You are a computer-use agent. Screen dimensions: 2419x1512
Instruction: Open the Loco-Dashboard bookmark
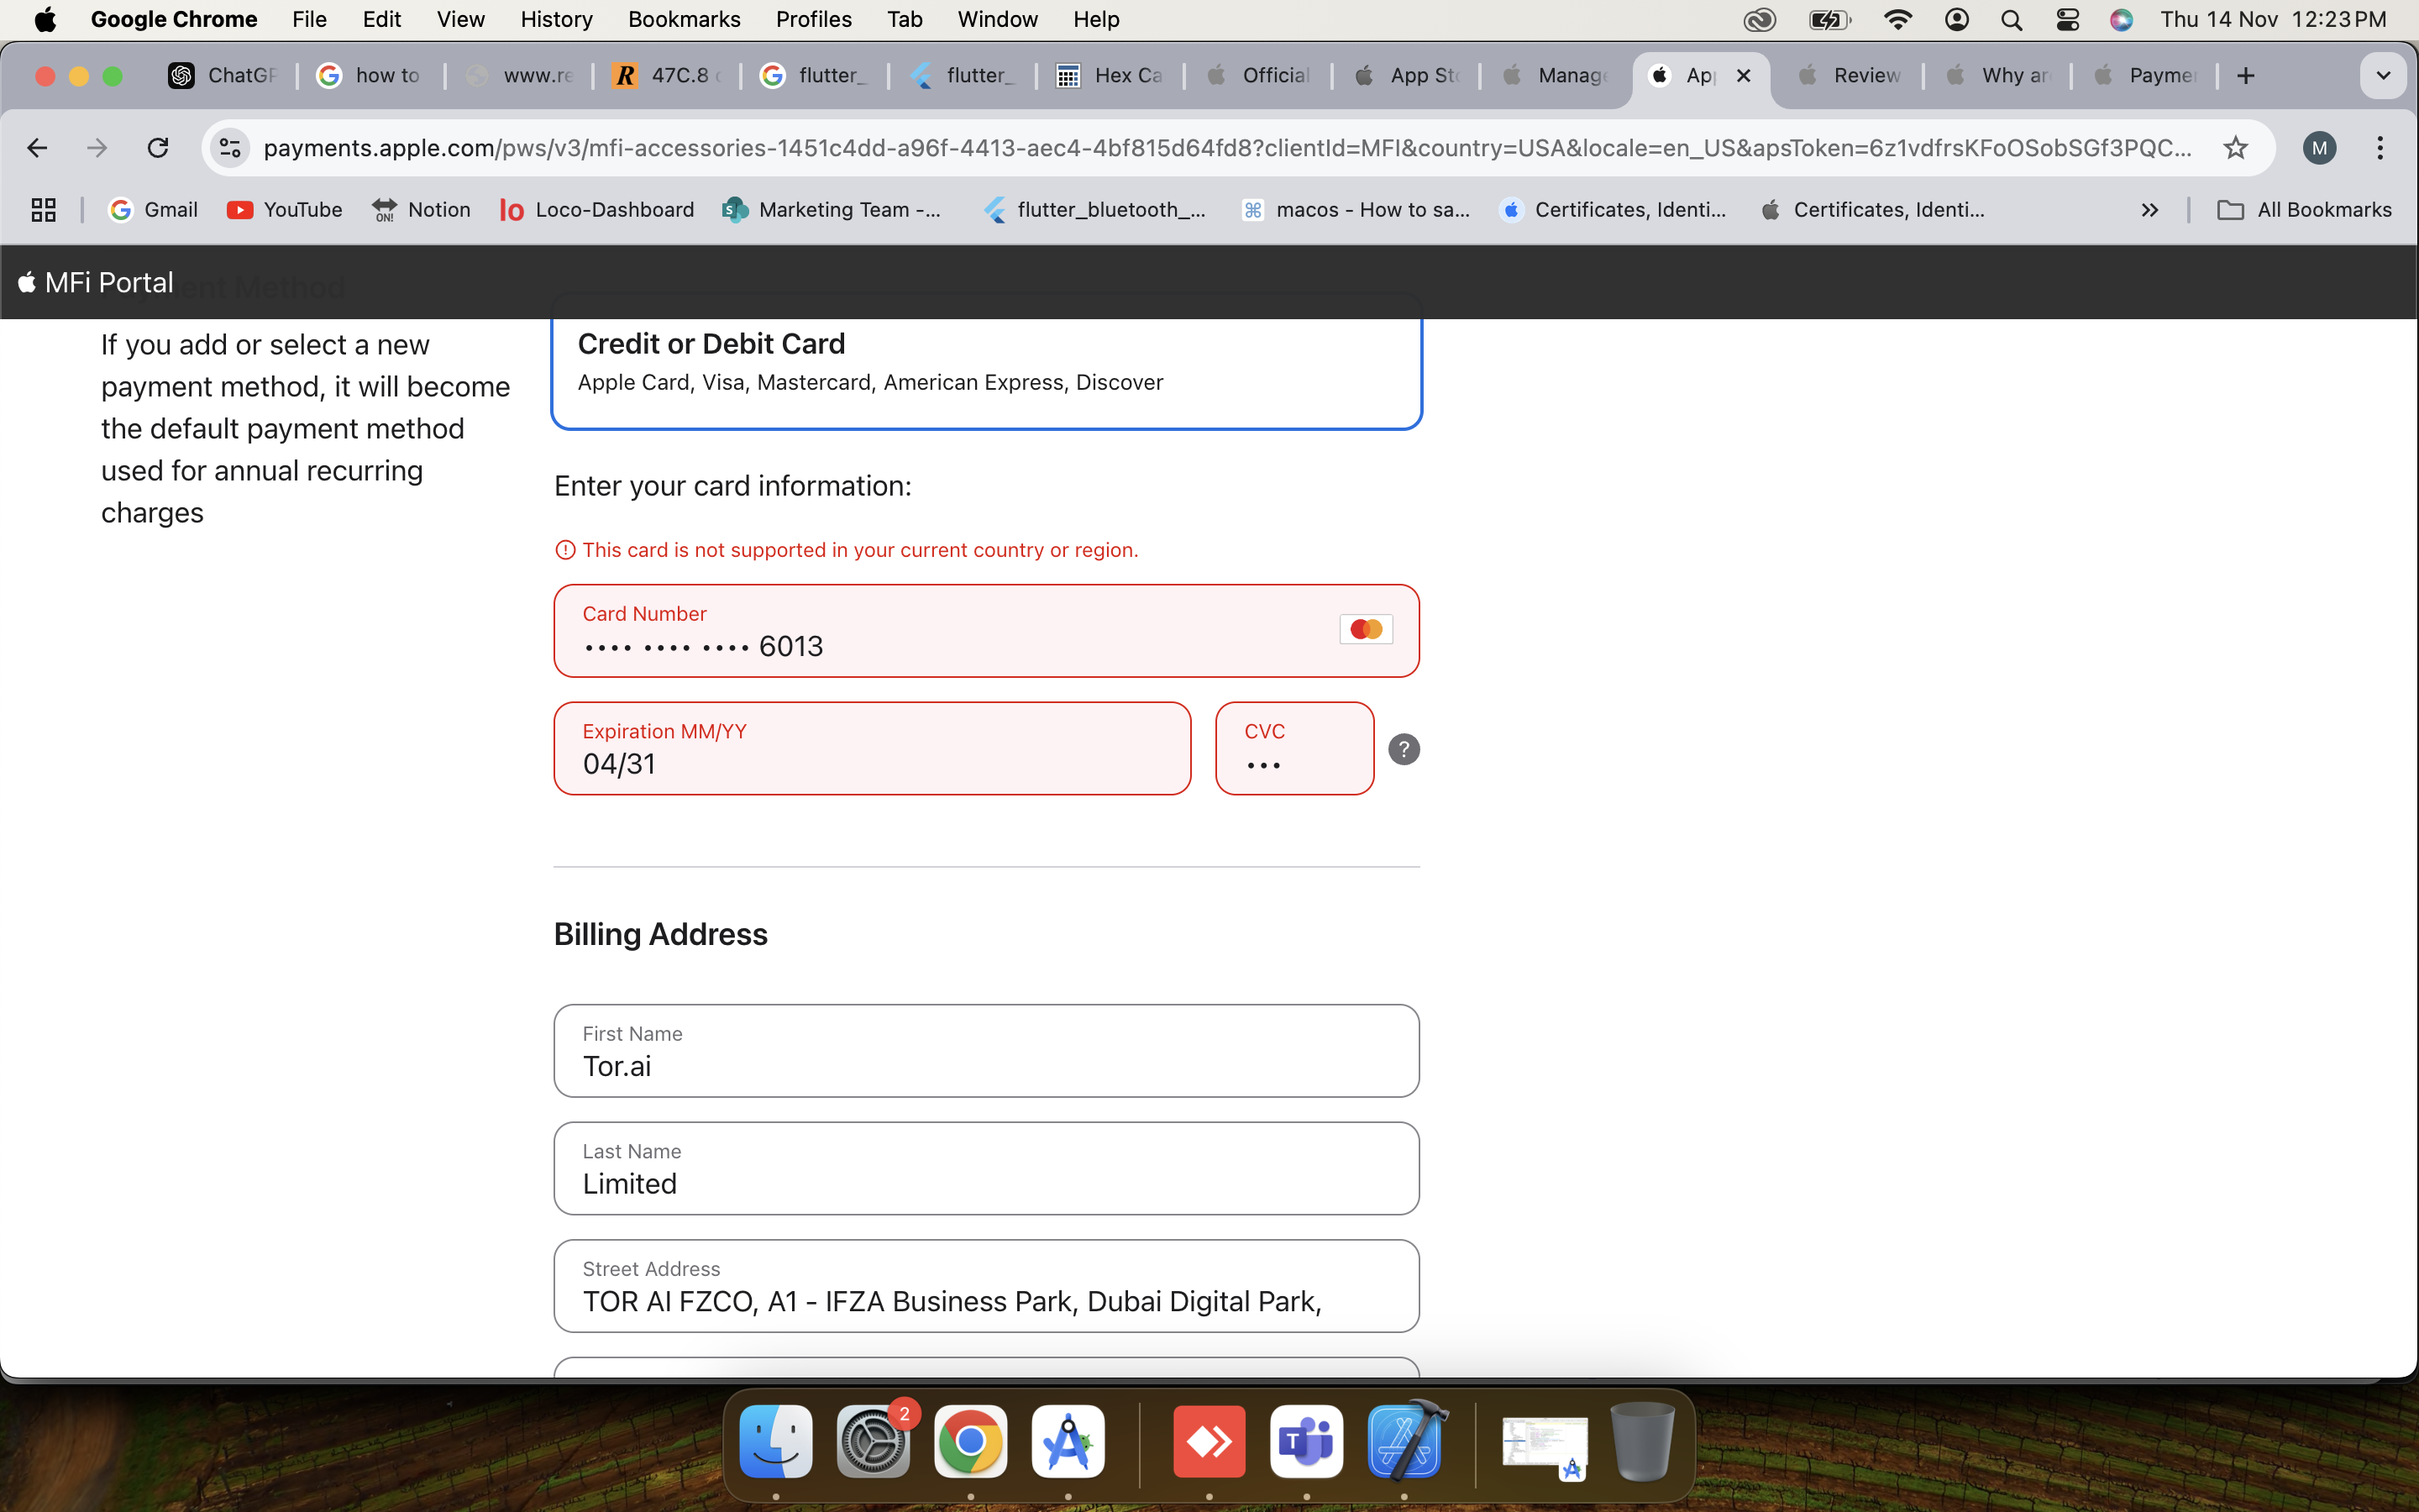click(596, 210)
